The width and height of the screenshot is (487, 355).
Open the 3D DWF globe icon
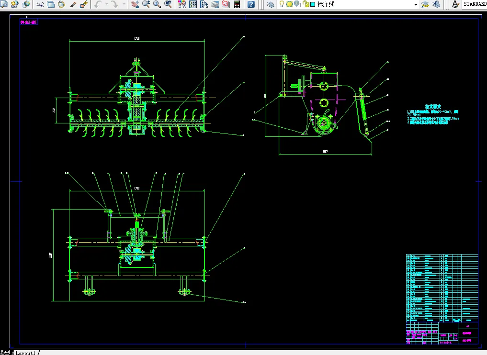26,4
